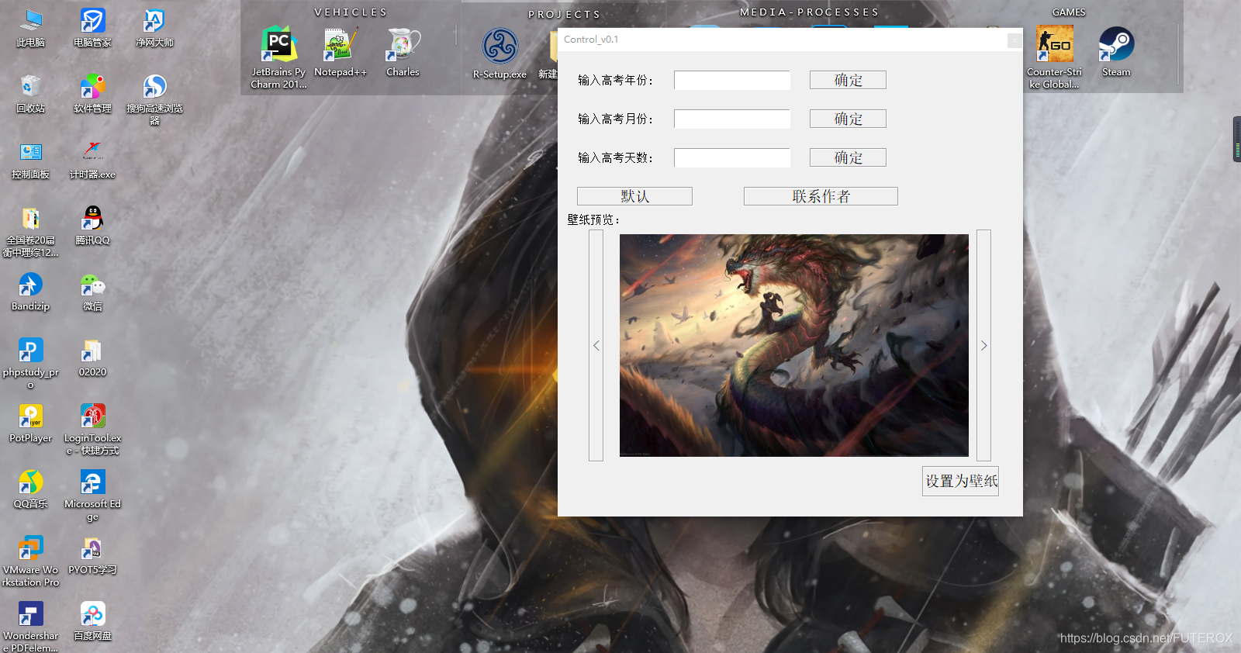
Task: Open the 回收站 recycle bin icon
Action: pyautogui.click(x=30, y=94)
